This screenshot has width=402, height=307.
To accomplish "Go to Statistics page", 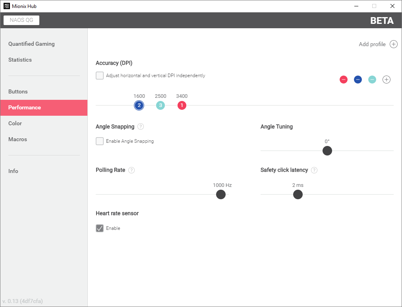I will (20, 60).
